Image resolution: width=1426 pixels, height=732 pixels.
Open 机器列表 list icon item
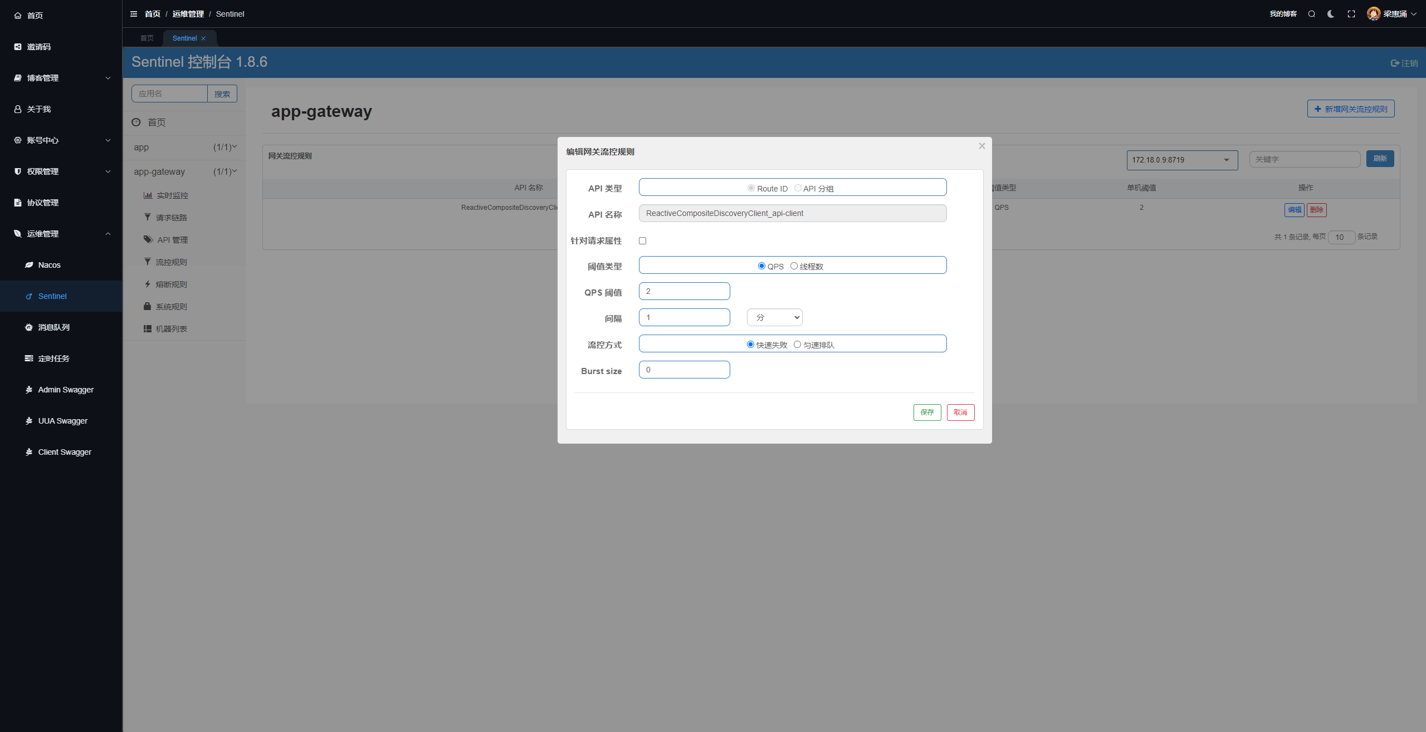click(x=166, y=329)
